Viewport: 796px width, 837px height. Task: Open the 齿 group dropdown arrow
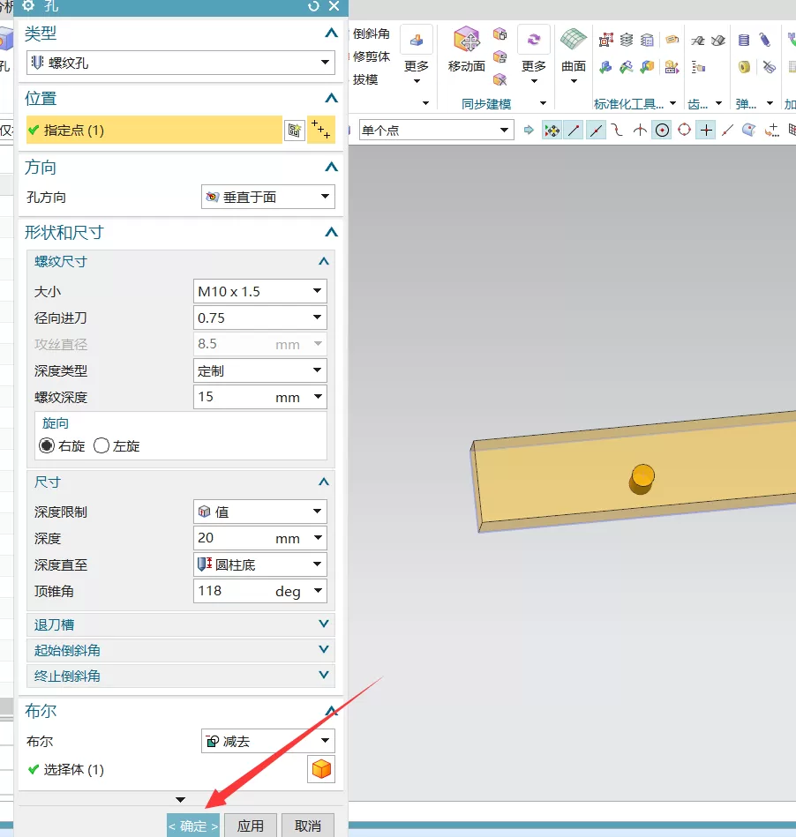(x=718, y=103)
